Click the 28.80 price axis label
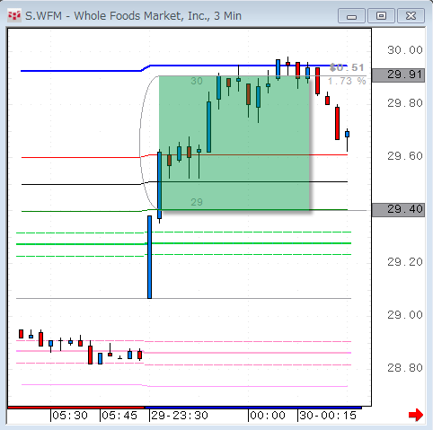 405,368
